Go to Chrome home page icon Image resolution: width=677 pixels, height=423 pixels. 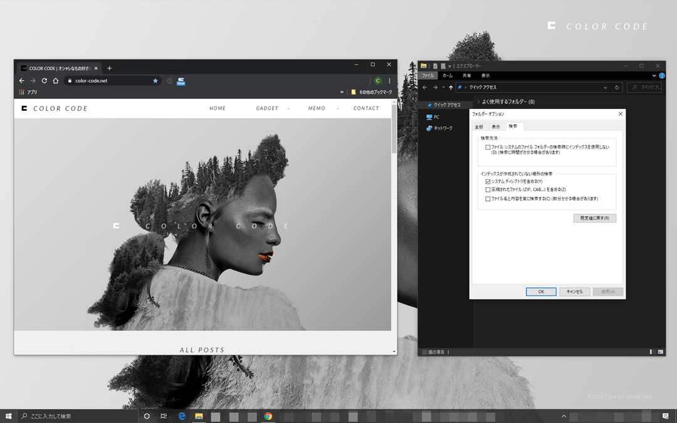click(x=56, y=81)
